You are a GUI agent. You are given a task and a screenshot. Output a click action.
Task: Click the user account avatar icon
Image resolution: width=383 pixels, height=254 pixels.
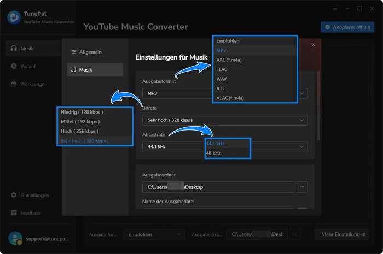click(x=15, y=238)
